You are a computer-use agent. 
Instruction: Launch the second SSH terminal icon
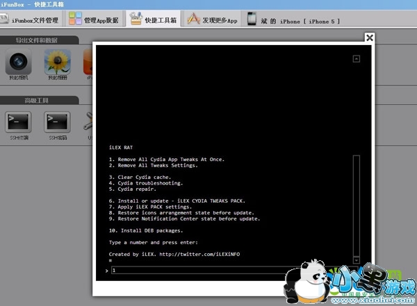point(57,122)
